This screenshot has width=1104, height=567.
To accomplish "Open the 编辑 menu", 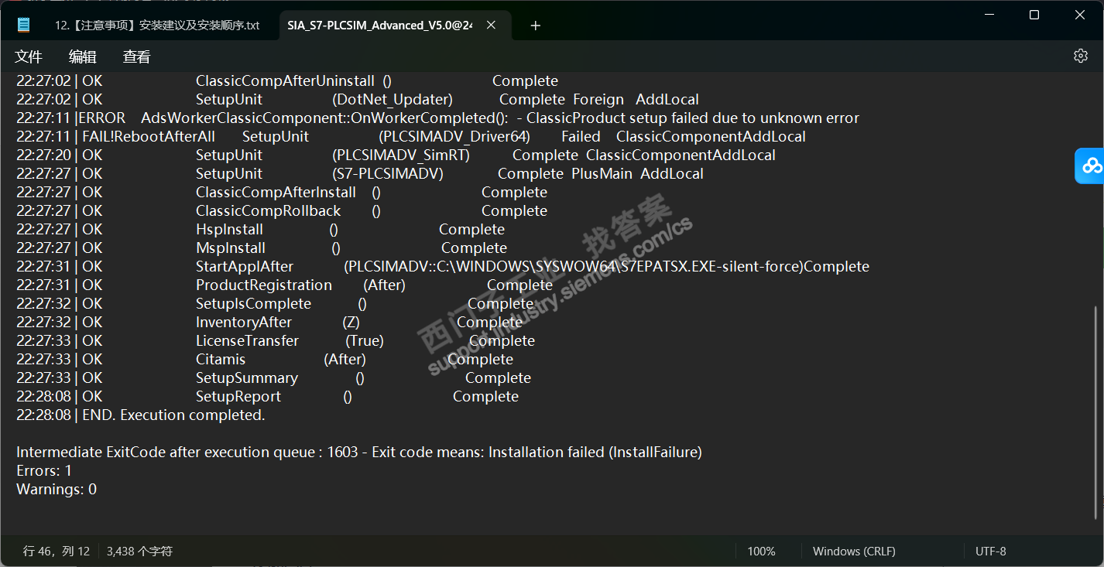I will tap(83, 56).
